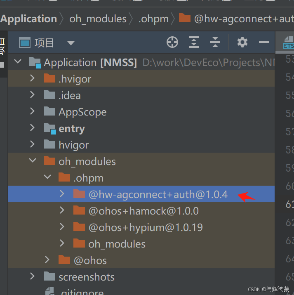Select the screenshots folder icon
Screen dimensions: 294x295
click(x=49, y=276)
